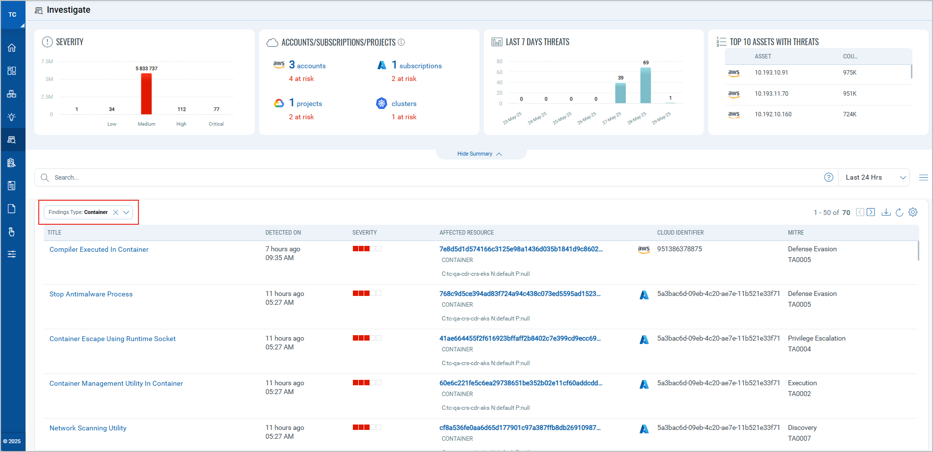This screenshot has width=933, height=452.
Task: Click the top assets list scrollbar
Action: point(911,71)
